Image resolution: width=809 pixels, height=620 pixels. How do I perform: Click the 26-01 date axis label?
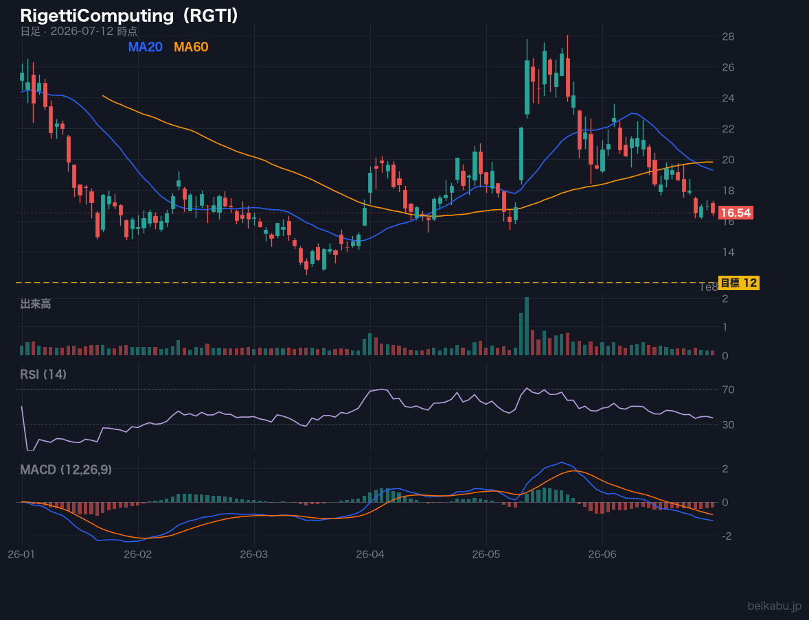[x=22, y=554]
